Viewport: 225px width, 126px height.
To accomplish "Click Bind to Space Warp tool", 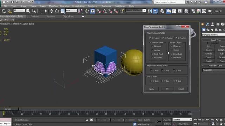I will [9, 11].
